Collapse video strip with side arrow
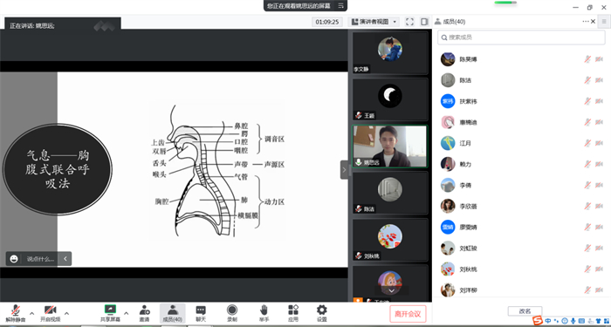 click(x=344, y=170)
